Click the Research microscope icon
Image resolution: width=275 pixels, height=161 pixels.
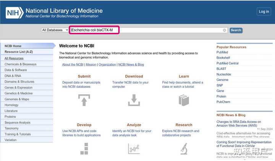click(x=184, y=148)
